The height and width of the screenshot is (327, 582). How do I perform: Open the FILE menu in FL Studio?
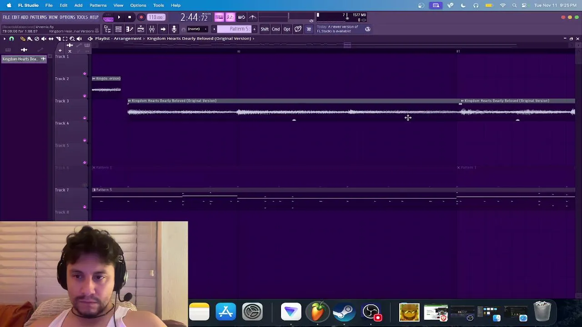pyautogui.click(x=6, y=17)
